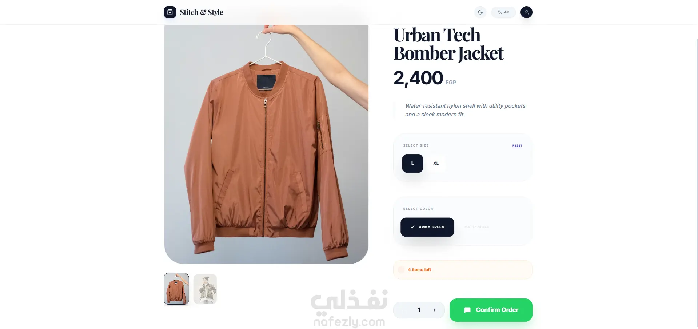The width and height of the screenshot is (698, 329).
Task: Click the Stitch & Style shopping bag logo
Action: [x=170, y=12]
